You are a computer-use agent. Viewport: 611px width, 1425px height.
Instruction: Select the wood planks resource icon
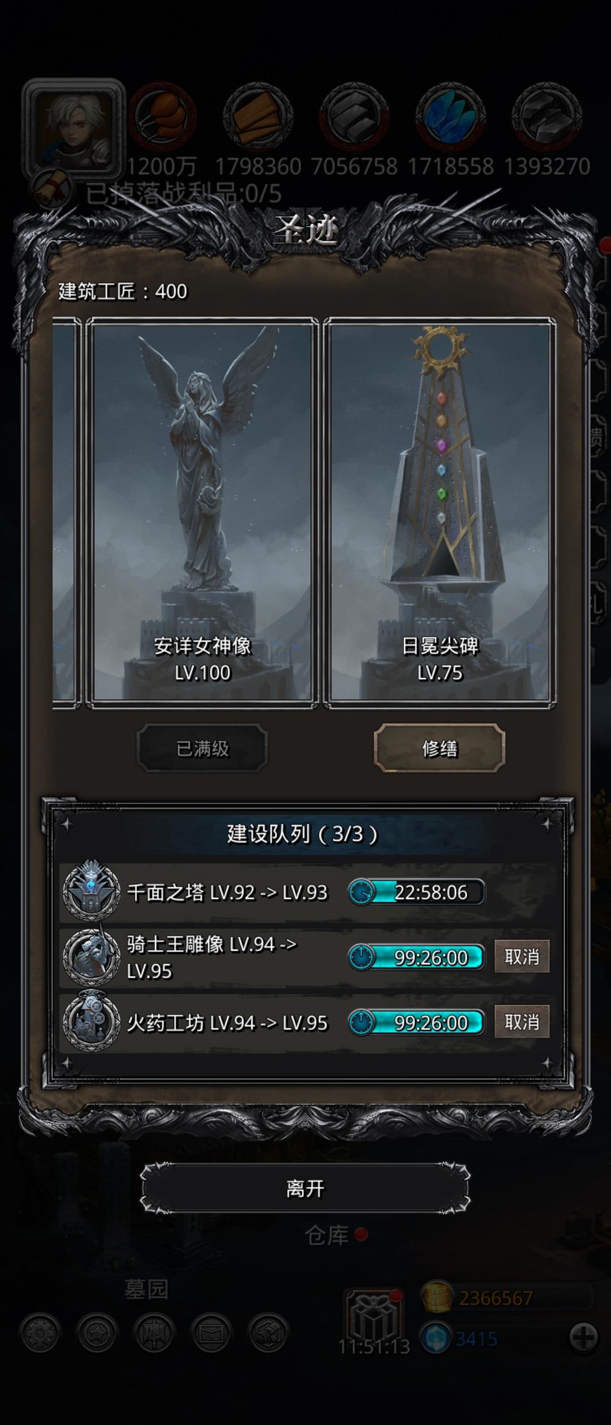coord(258,117)
